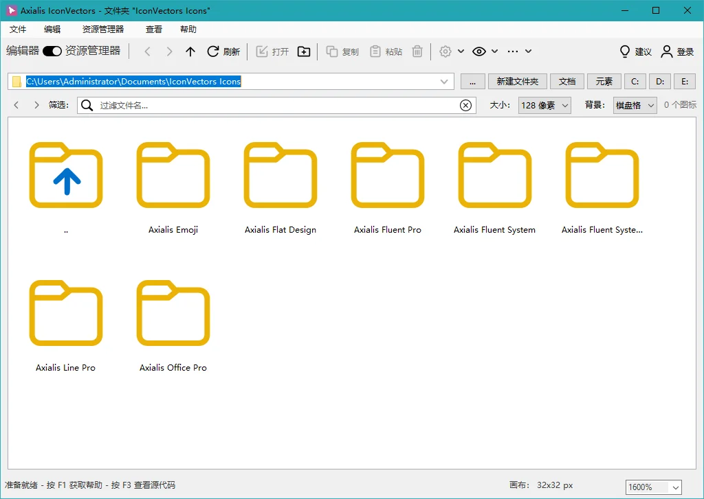
Task: Click the filter filename search field
Action: click(x=276, y=105)
